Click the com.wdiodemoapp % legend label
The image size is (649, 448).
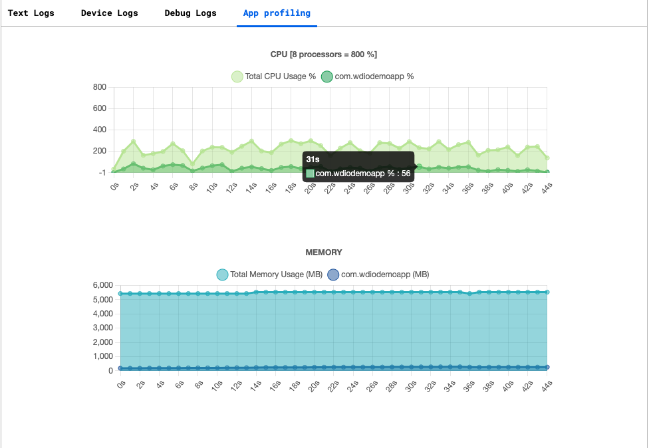point(374,76)
